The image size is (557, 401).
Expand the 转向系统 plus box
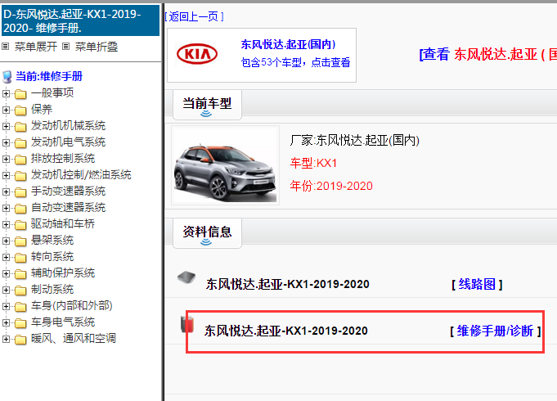(x=6, y=257)
